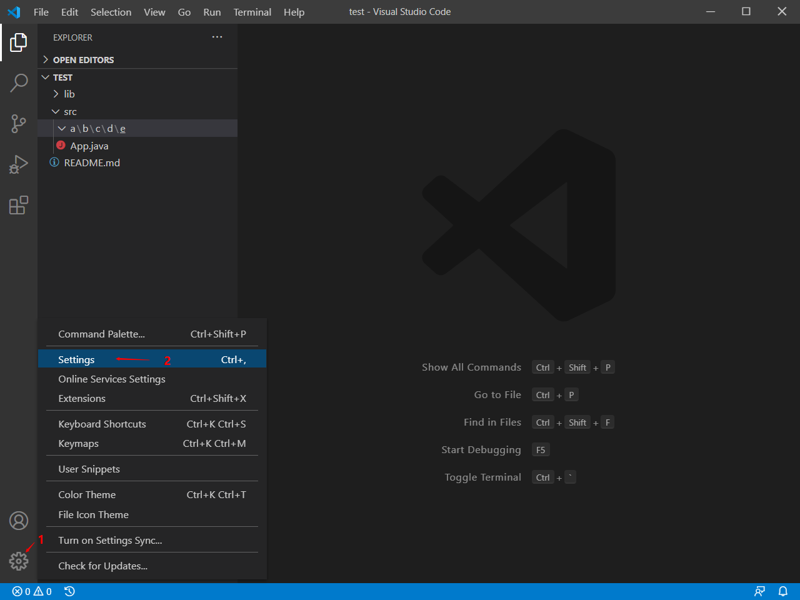The height and width of the screenshot is (600, 800).
Task: Choose Command Palette... from the menu
Action: [152, 334]
